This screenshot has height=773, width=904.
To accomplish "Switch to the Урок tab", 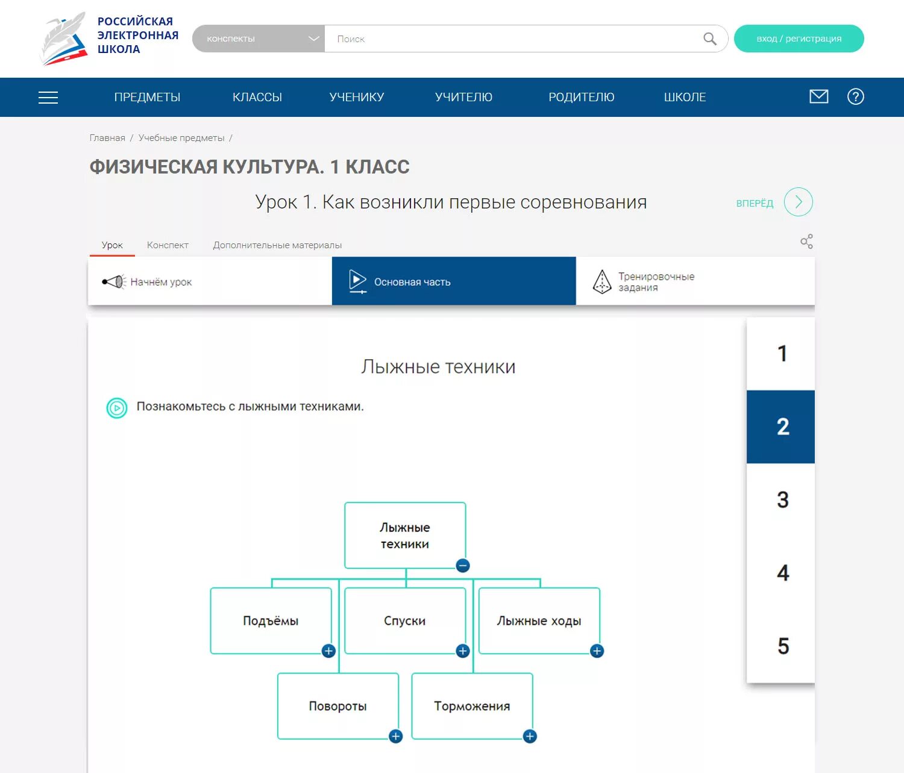I will tap(112, 245).
